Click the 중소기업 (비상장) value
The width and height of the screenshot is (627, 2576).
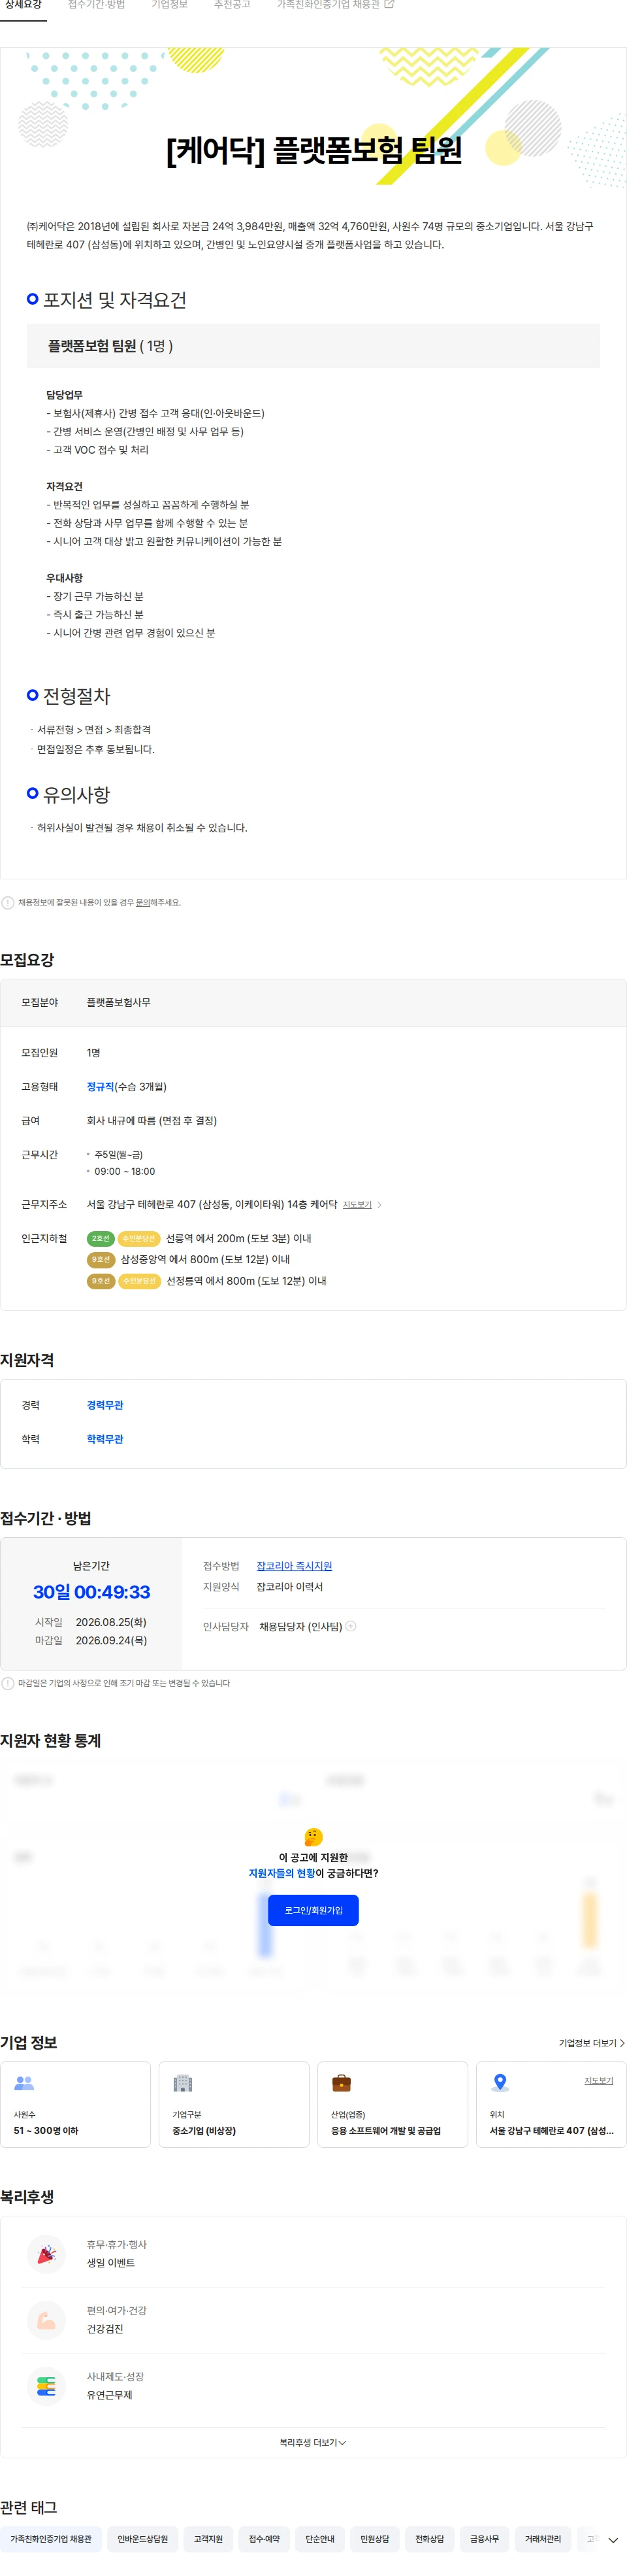pyautogui.click(x=204, y=2131)
